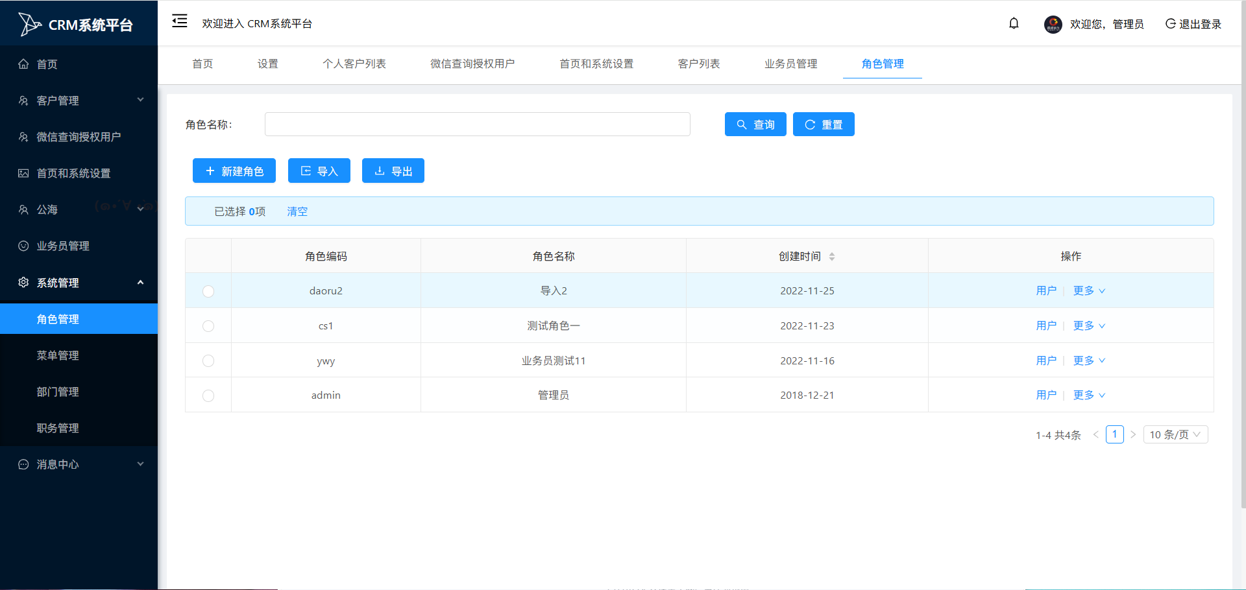The height and width of the screenshot is (590, 1246).
Task: Open notifications via the bell icon
Action: pyautogui.click(x=1014, y=23)
